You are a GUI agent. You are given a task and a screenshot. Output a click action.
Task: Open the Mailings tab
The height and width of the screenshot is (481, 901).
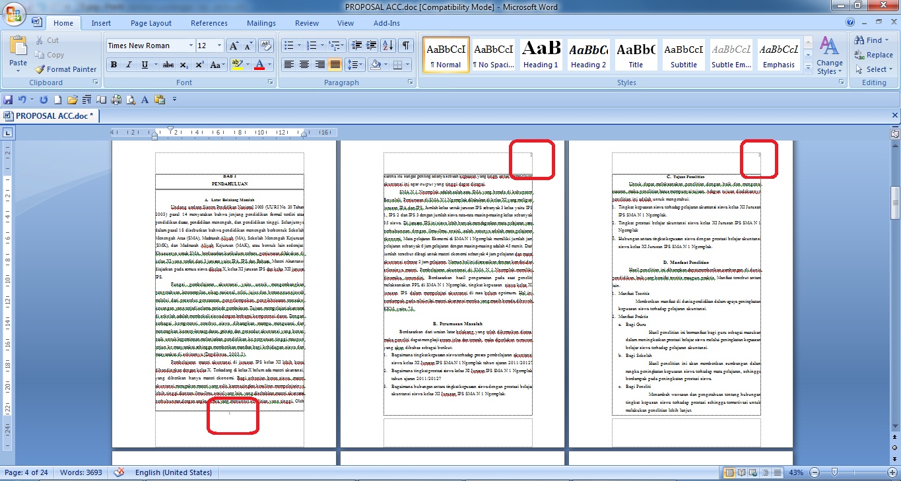pos(261,23)
